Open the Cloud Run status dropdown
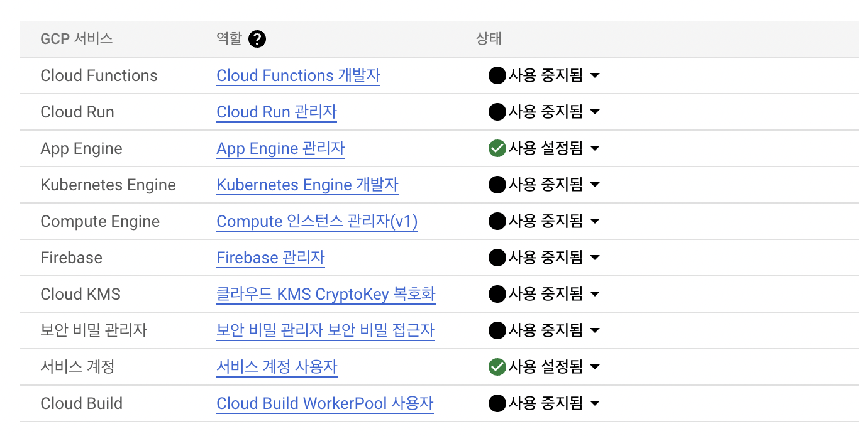This screenshot has width=859, height=436. click(595, 112)
